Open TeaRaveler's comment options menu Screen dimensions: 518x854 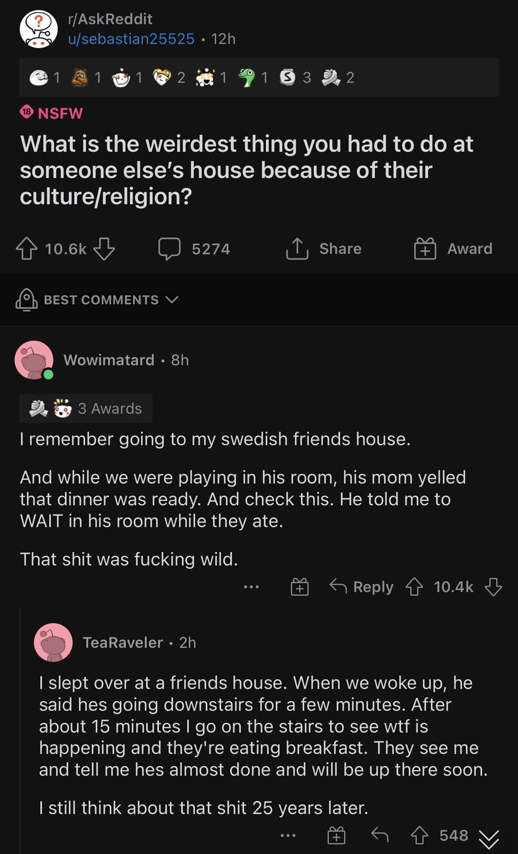pyautogui.click(x=288, y=836)
